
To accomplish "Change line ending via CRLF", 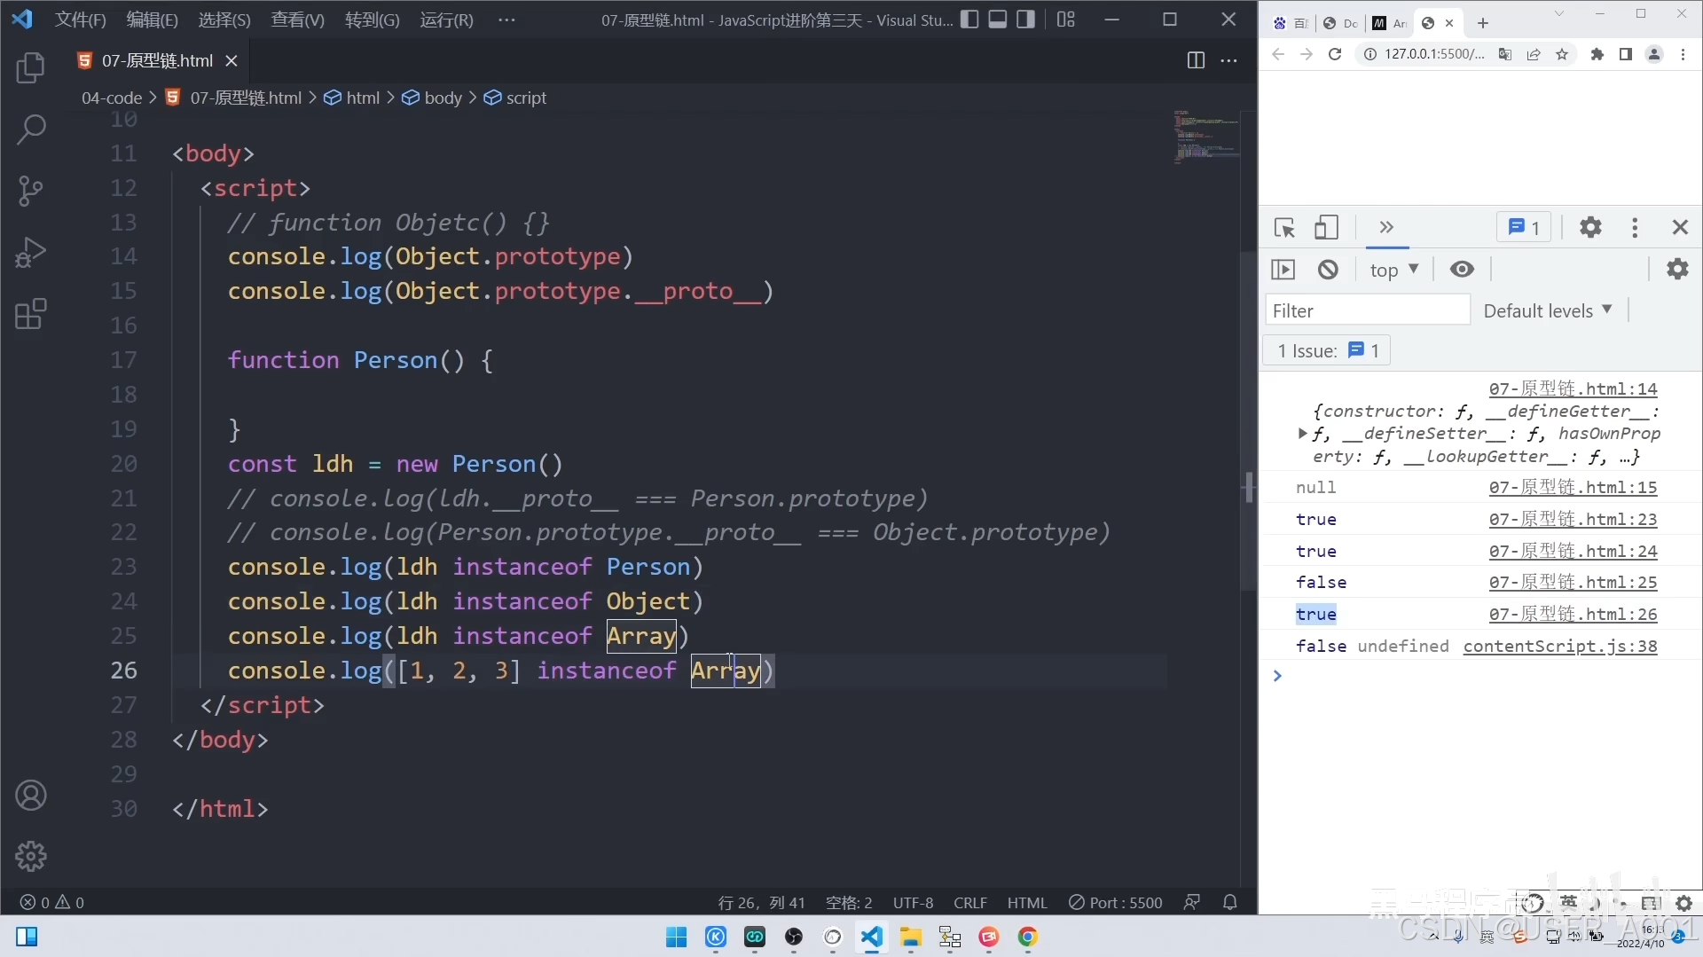I will pos(970,902).
